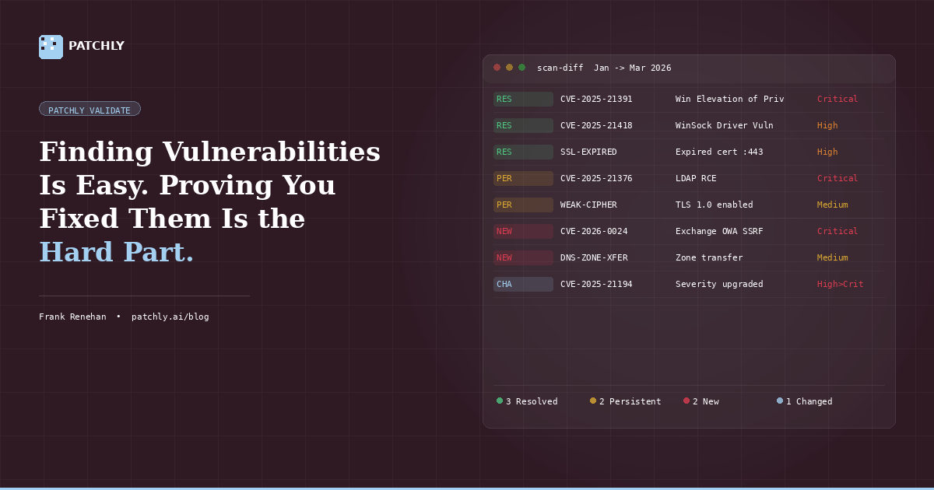Select CVE-2026-0024 identifier
This screenshot has width=934, height=490.
pos(594,231)
